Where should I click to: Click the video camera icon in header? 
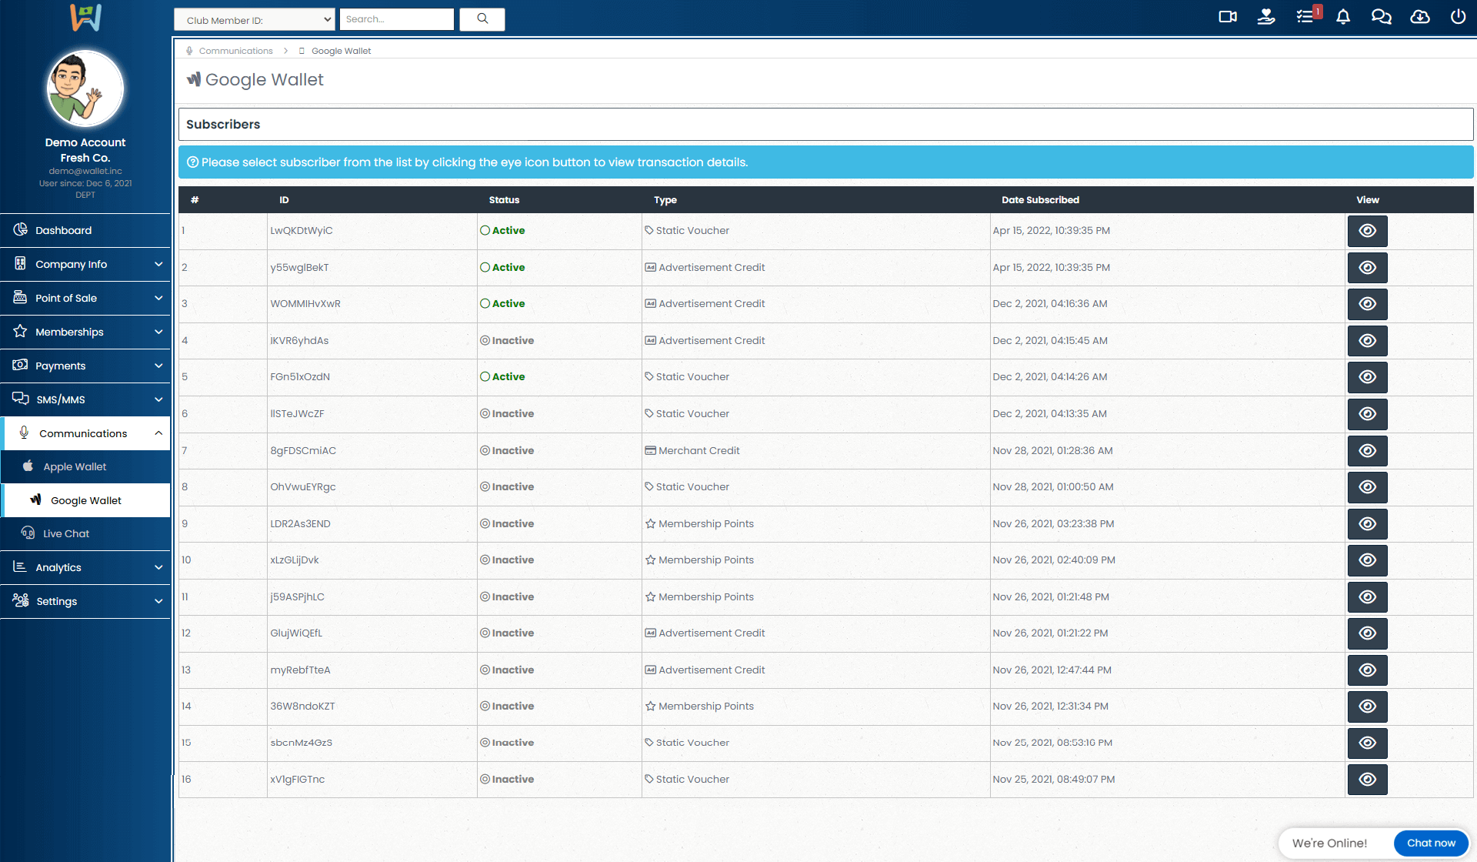[1228, 17]
